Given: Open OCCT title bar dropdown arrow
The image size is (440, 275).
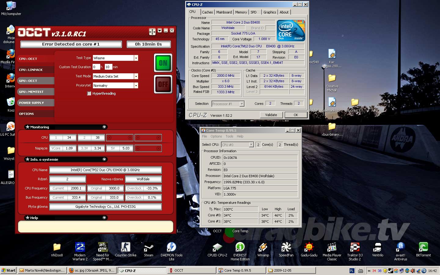Looking at the screenshot, I should tap(159, 31).
